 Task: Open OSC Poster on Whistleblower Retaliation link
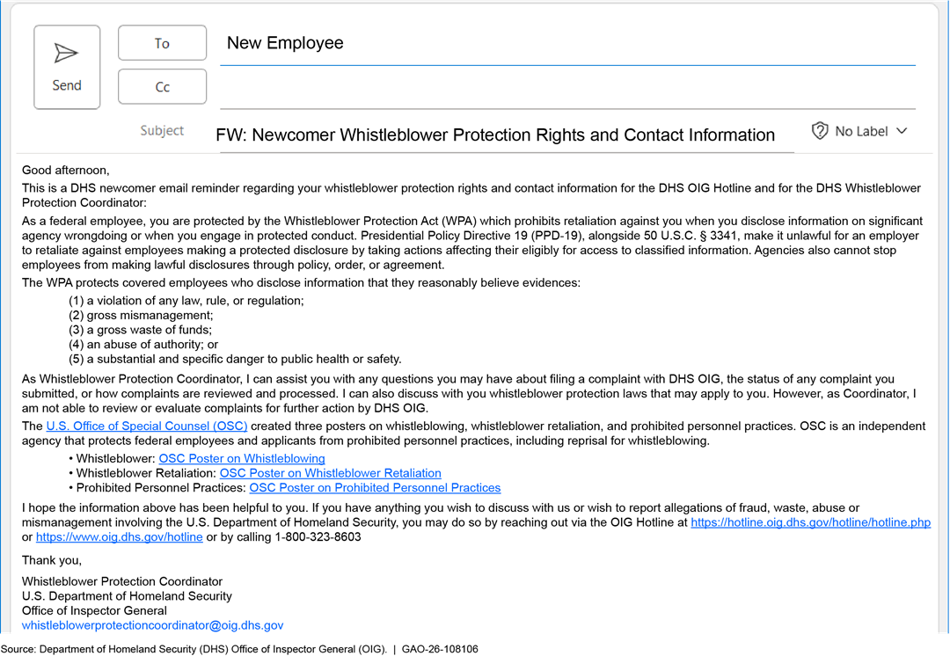tap(330, 473)
